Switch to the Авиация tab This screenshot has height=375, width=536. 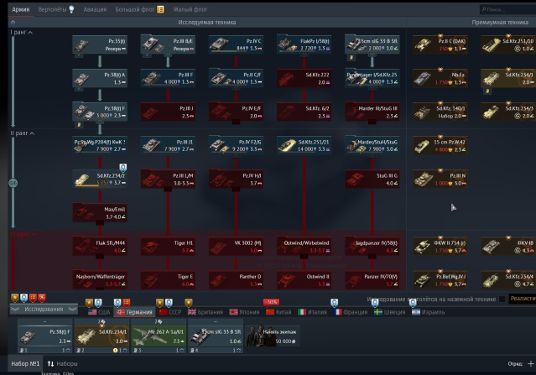click(x=95, y=9)
